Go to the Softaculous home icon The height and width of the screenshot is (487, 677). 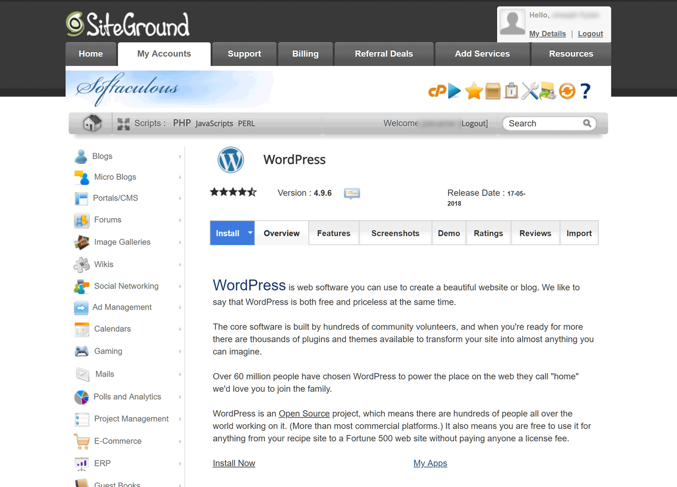pyautogui.click(x=92, y=123)
